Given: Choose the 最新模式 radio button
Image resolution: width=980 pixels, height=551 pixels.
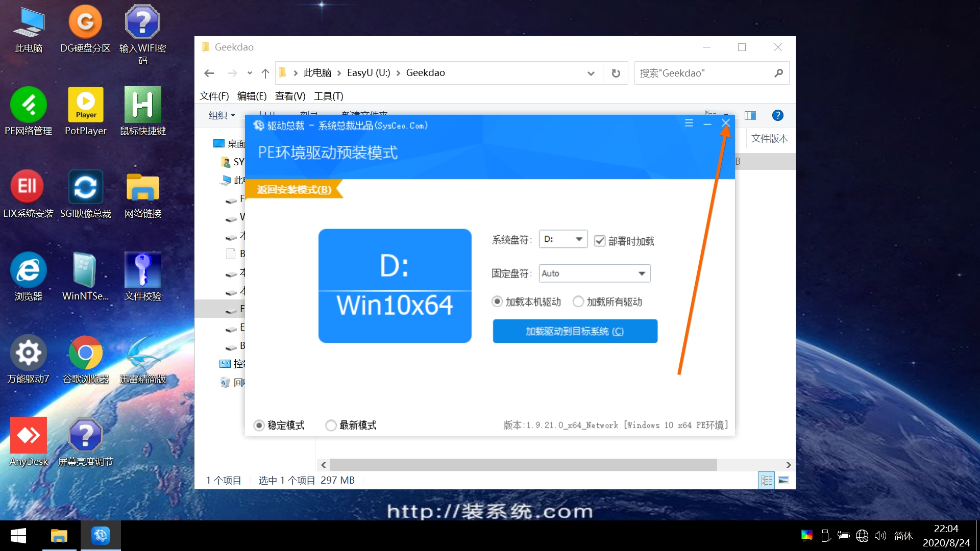Looking at the screenshot, I should (x=331, y=425).
